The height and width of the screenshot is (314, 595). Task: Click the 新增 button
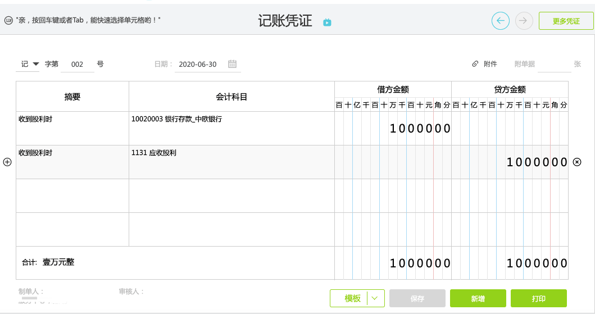[x=478, y=298]
